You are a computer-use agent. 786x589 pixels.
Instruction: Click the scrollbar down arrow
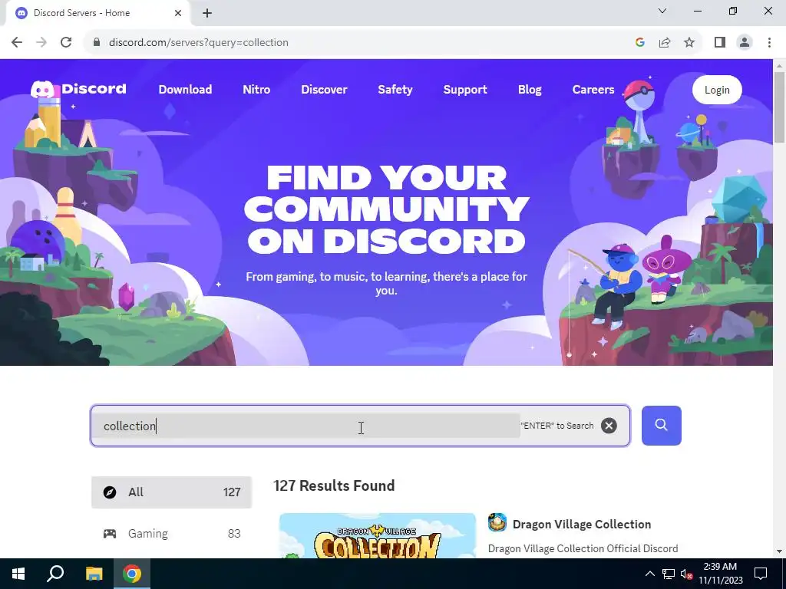tap(779, 551)
